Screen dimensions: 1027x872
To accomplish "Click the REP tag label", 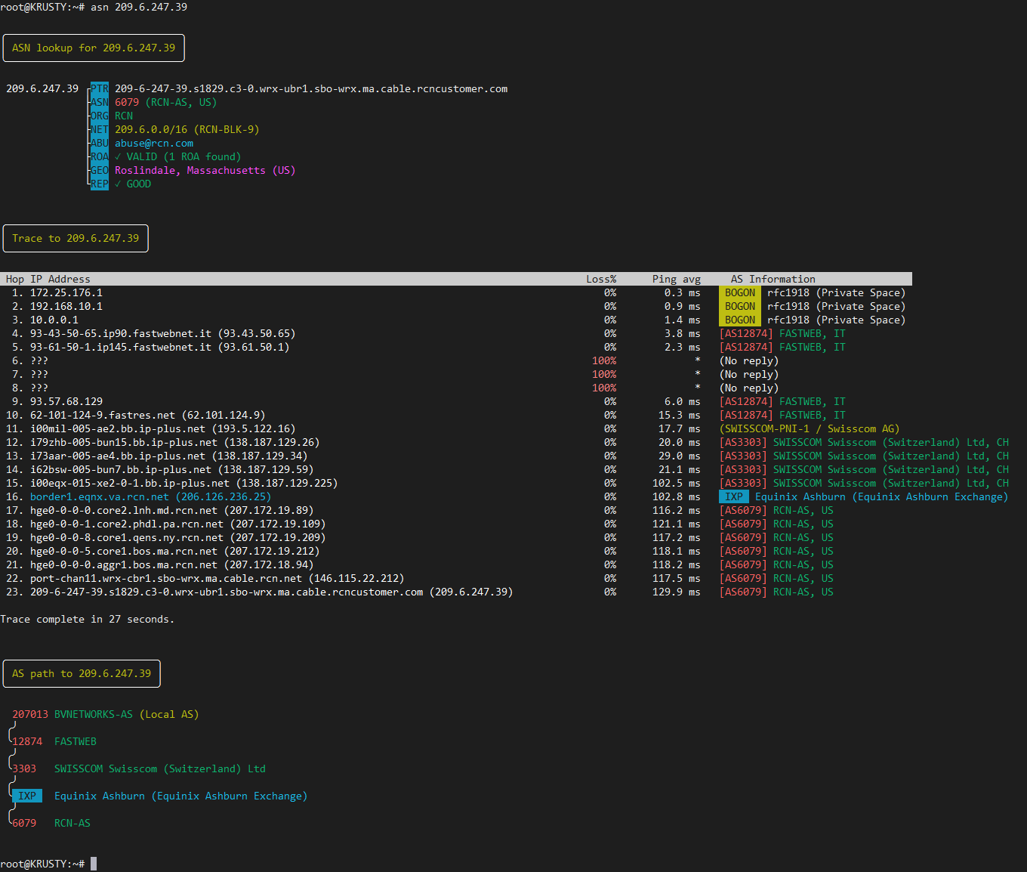I will pos(100,184).
